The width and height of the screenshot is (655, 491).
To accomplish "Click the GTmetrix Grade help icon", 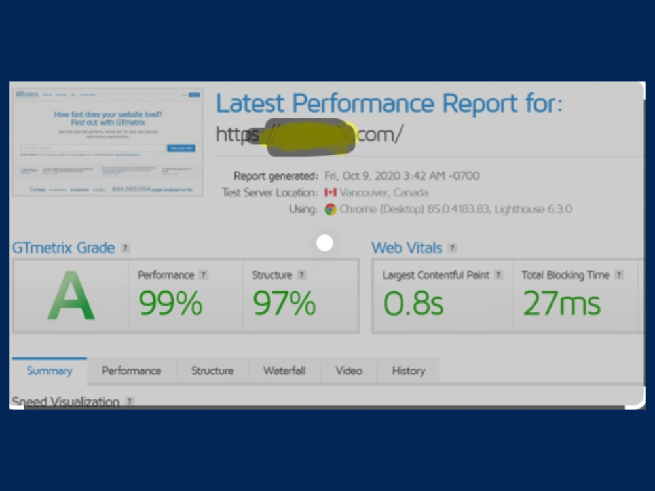I will click(125, 248).
